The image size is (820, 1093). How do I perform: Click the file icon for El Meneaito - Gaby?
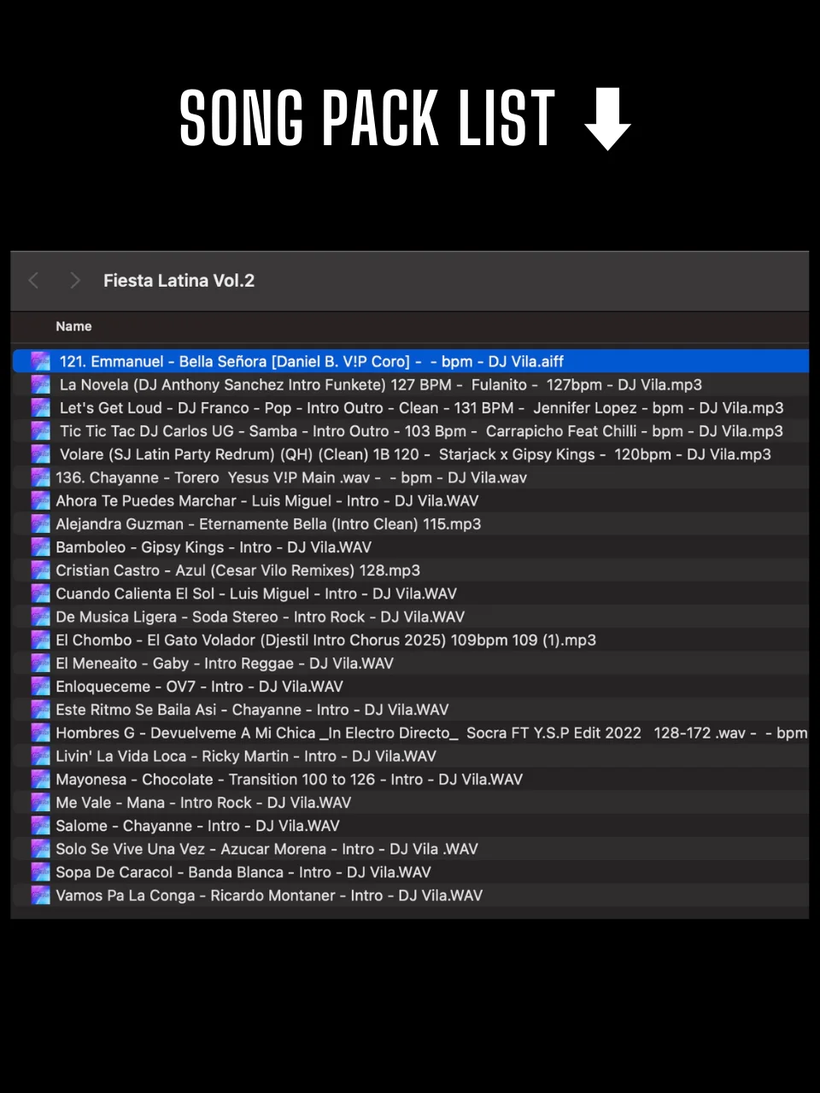pos(40,663)
